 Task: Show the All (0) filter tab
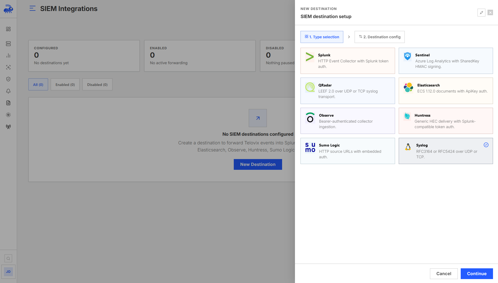(38, 84)
